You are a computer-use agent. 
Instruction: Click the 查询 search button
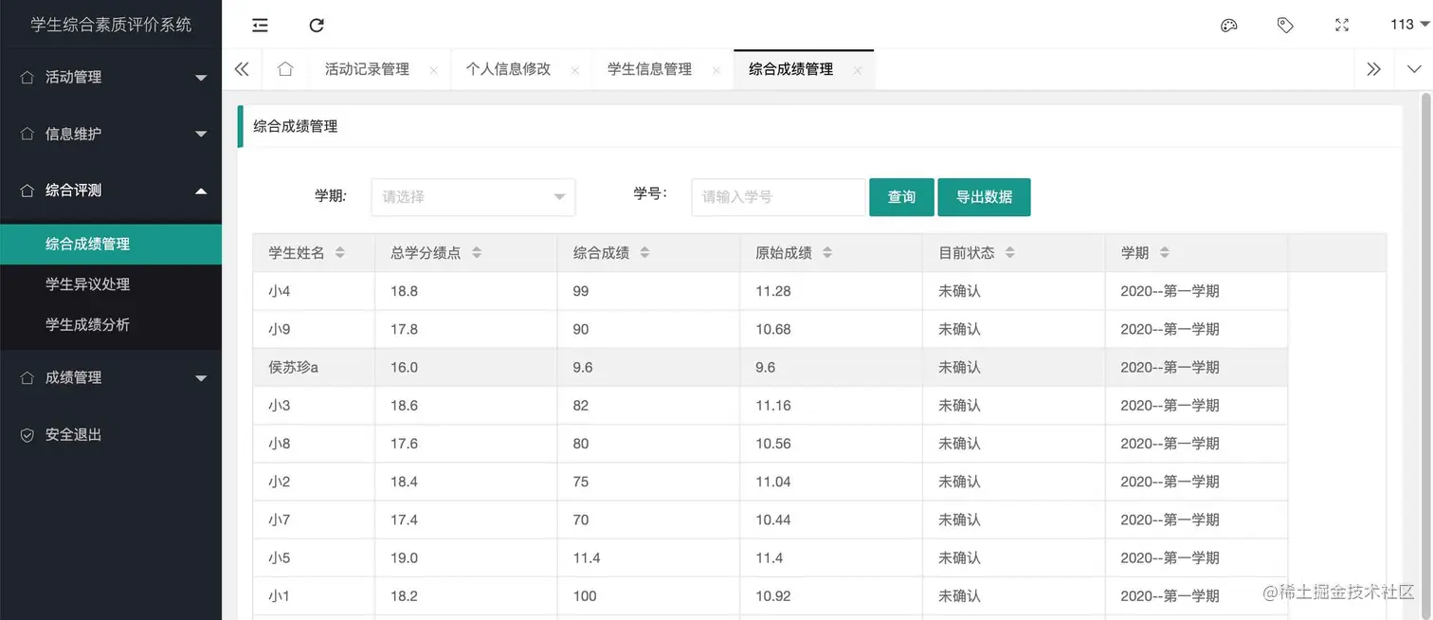click(x=901, y=197)
